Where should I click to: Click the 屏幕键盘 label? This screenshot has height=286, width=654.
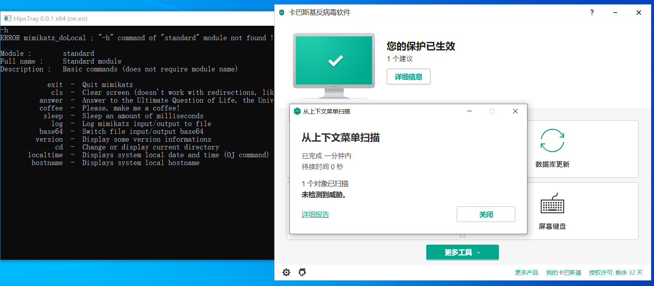[x=552, y=226]
